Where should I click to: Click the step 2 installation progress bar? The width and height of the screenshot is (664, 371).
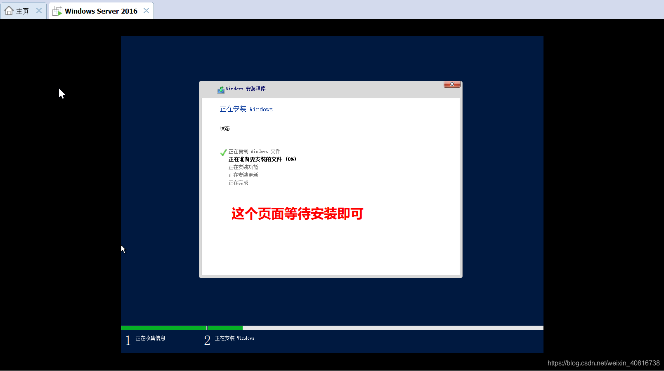pyautogui.click(x=376, y=328)
